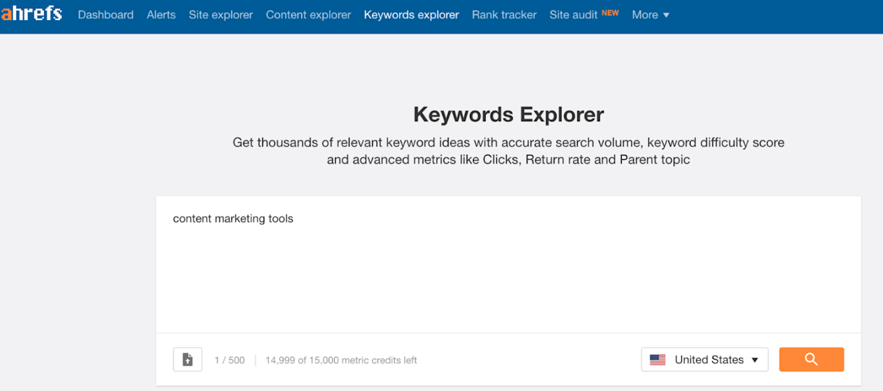Open Rank tracker
Screen dimensions: 883x391
pyautogui.click(x=504, y=14)
